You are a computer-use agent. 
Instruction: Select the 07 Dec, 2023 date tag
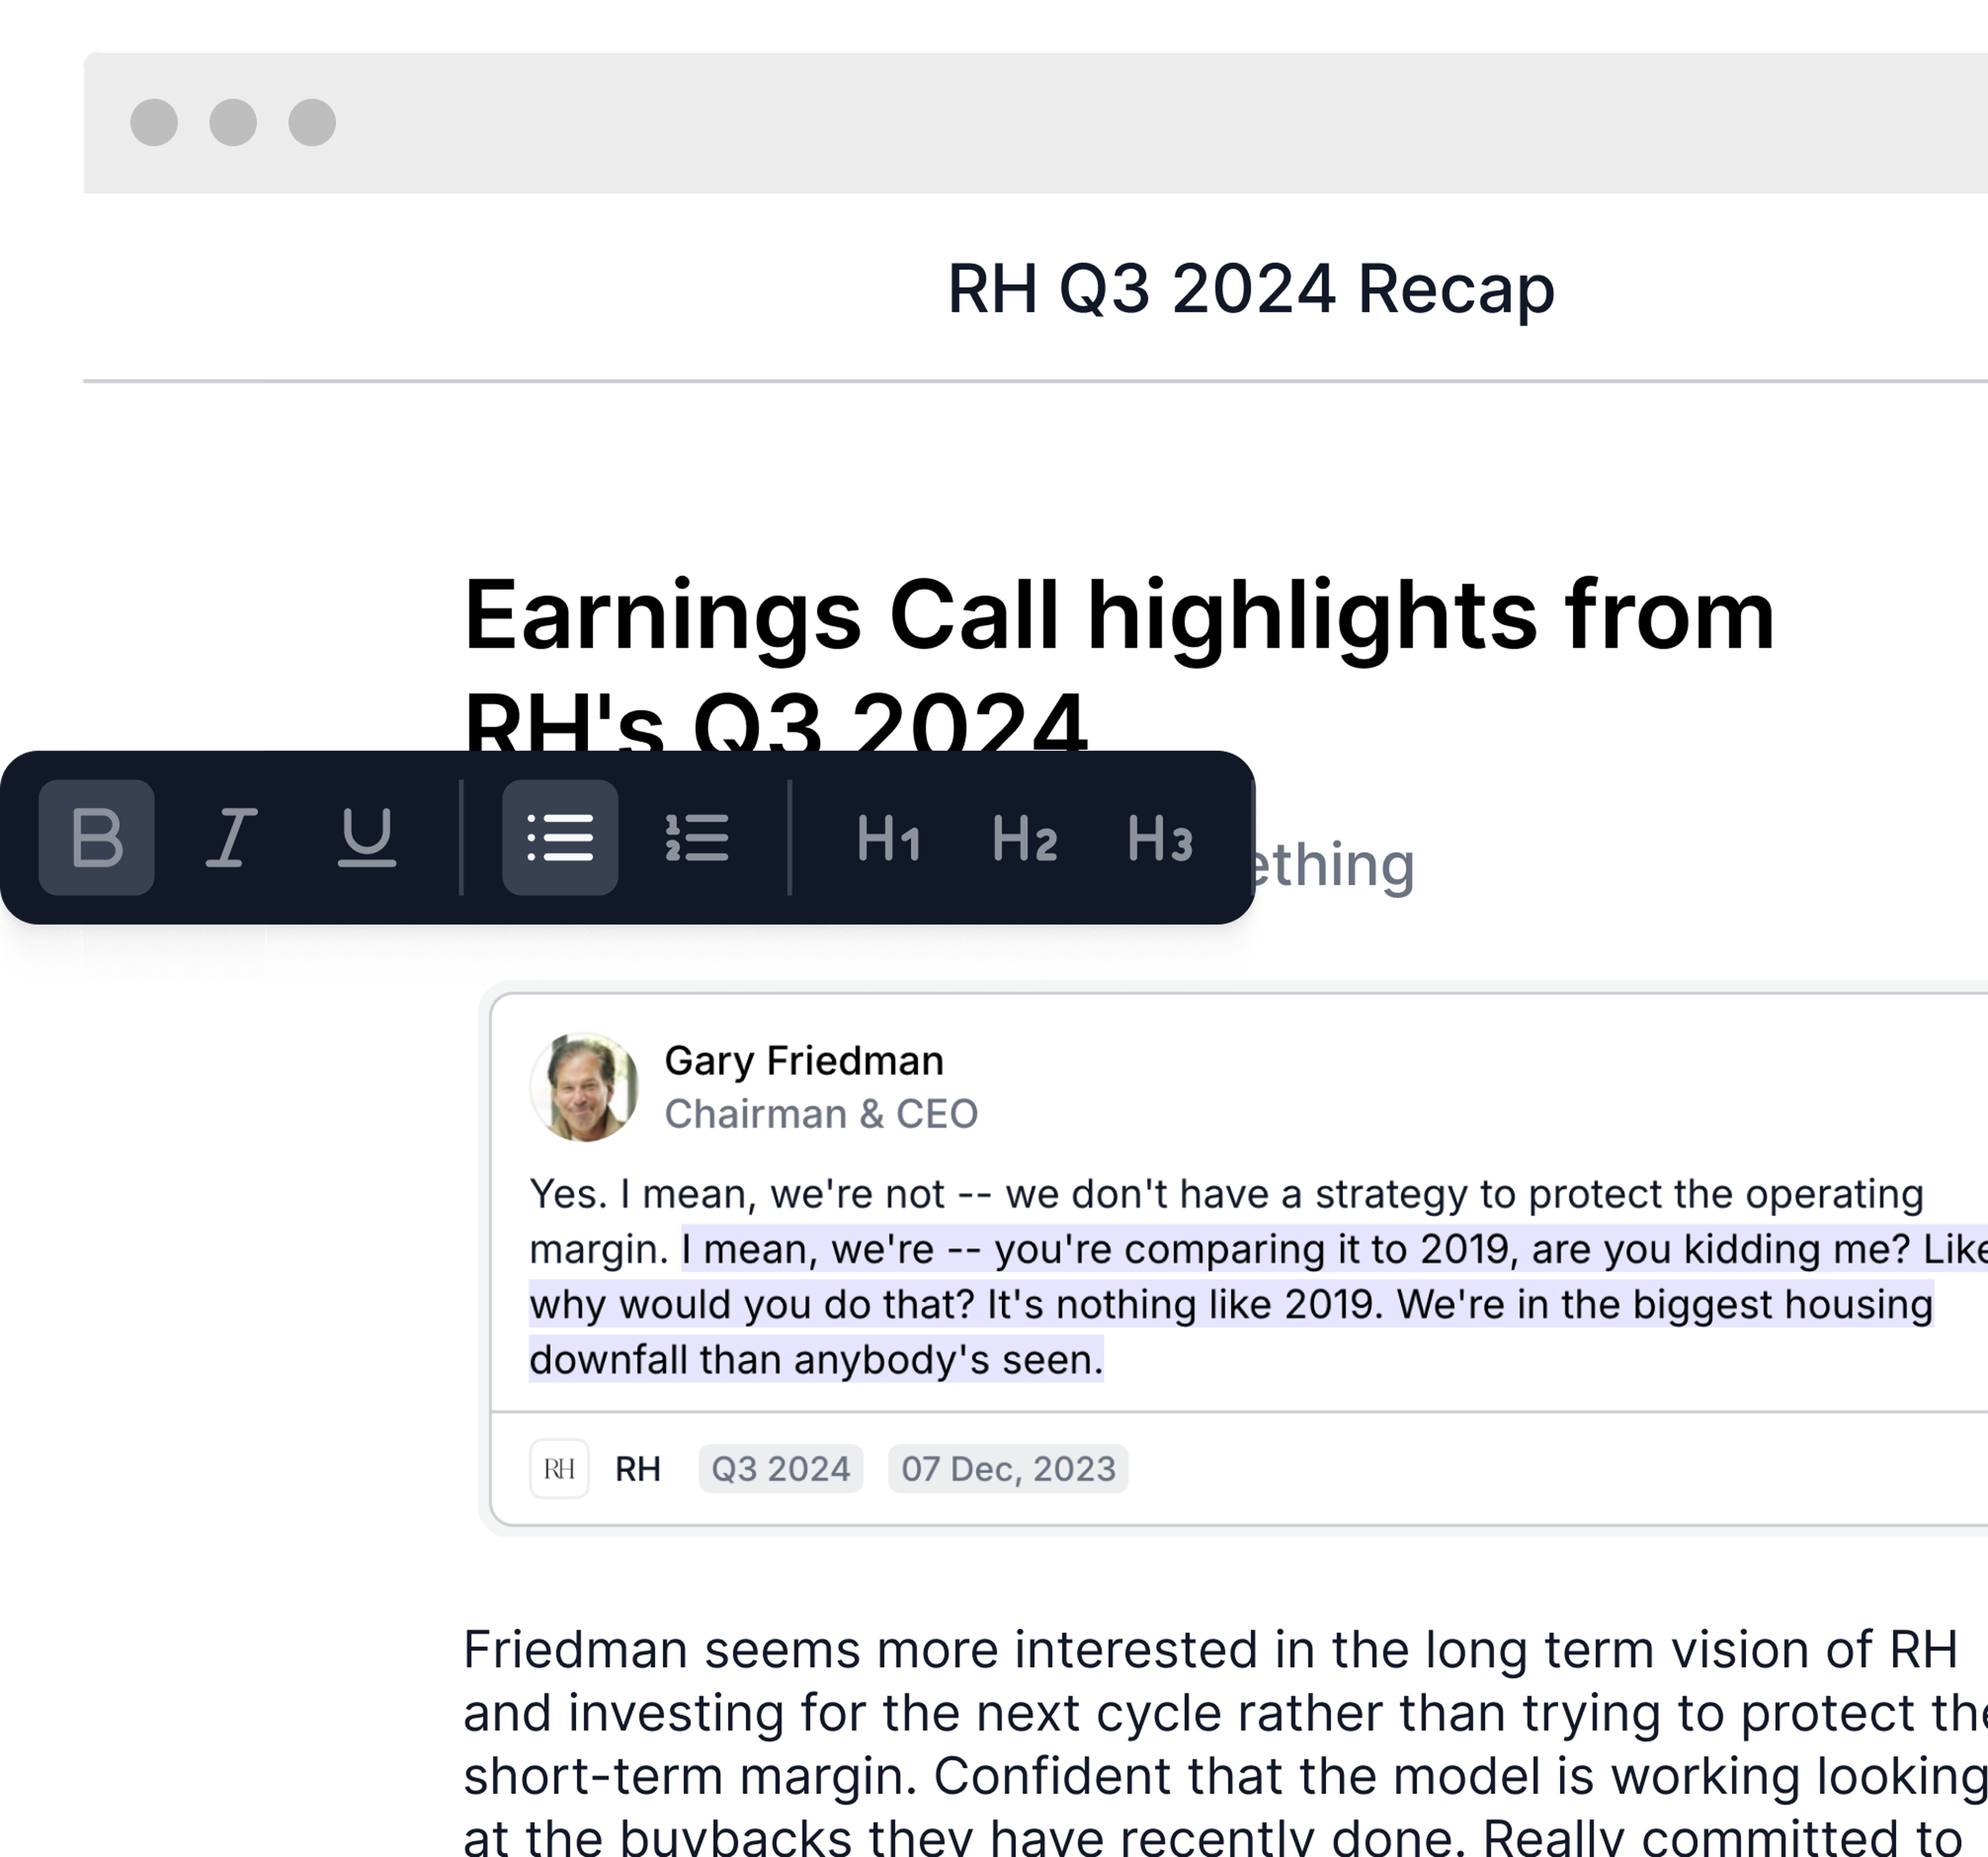(x=1008, y=1469)
